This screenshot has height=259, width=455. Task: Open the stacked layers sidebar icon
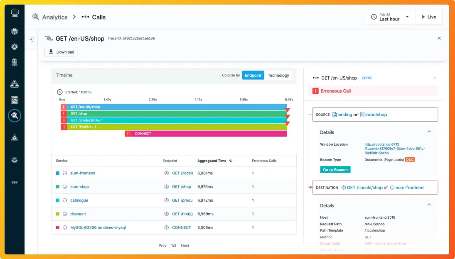pos(15,31)
